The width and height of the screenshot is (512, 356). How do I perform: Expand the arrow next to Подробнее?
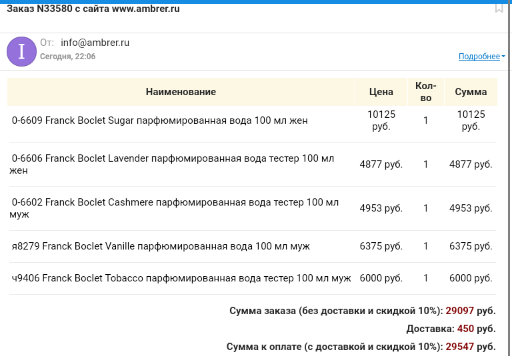pyautogui.click(x=503, y=57)
